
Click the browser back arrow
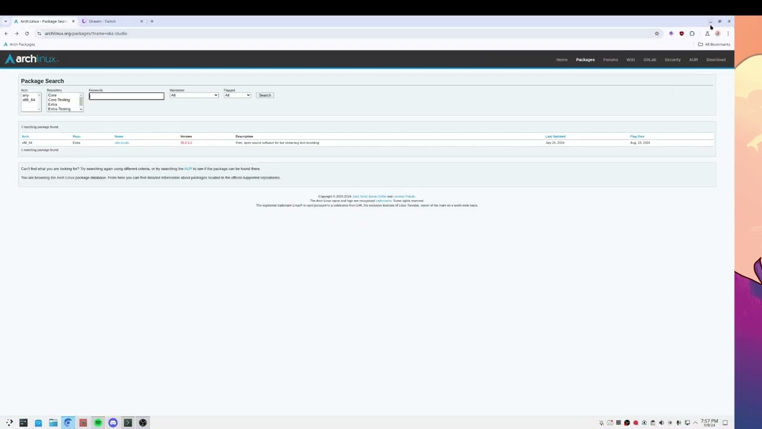(6, 33)
